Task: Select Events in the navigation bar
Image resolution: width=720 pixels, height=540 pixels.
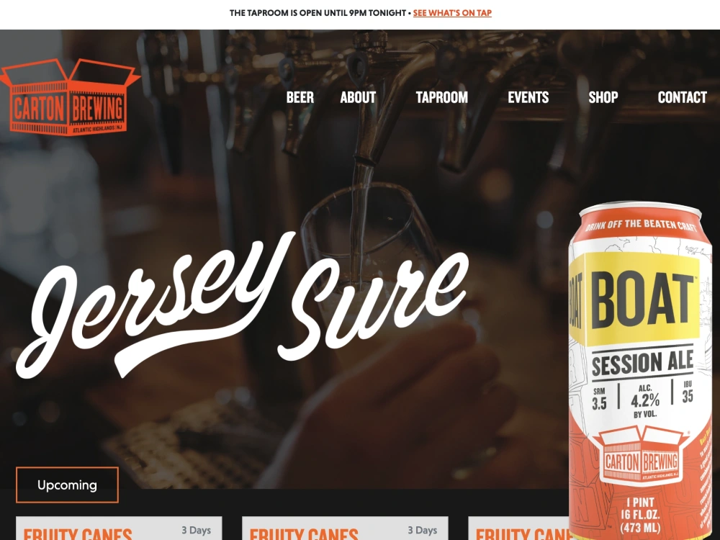Action: [528, 97]
